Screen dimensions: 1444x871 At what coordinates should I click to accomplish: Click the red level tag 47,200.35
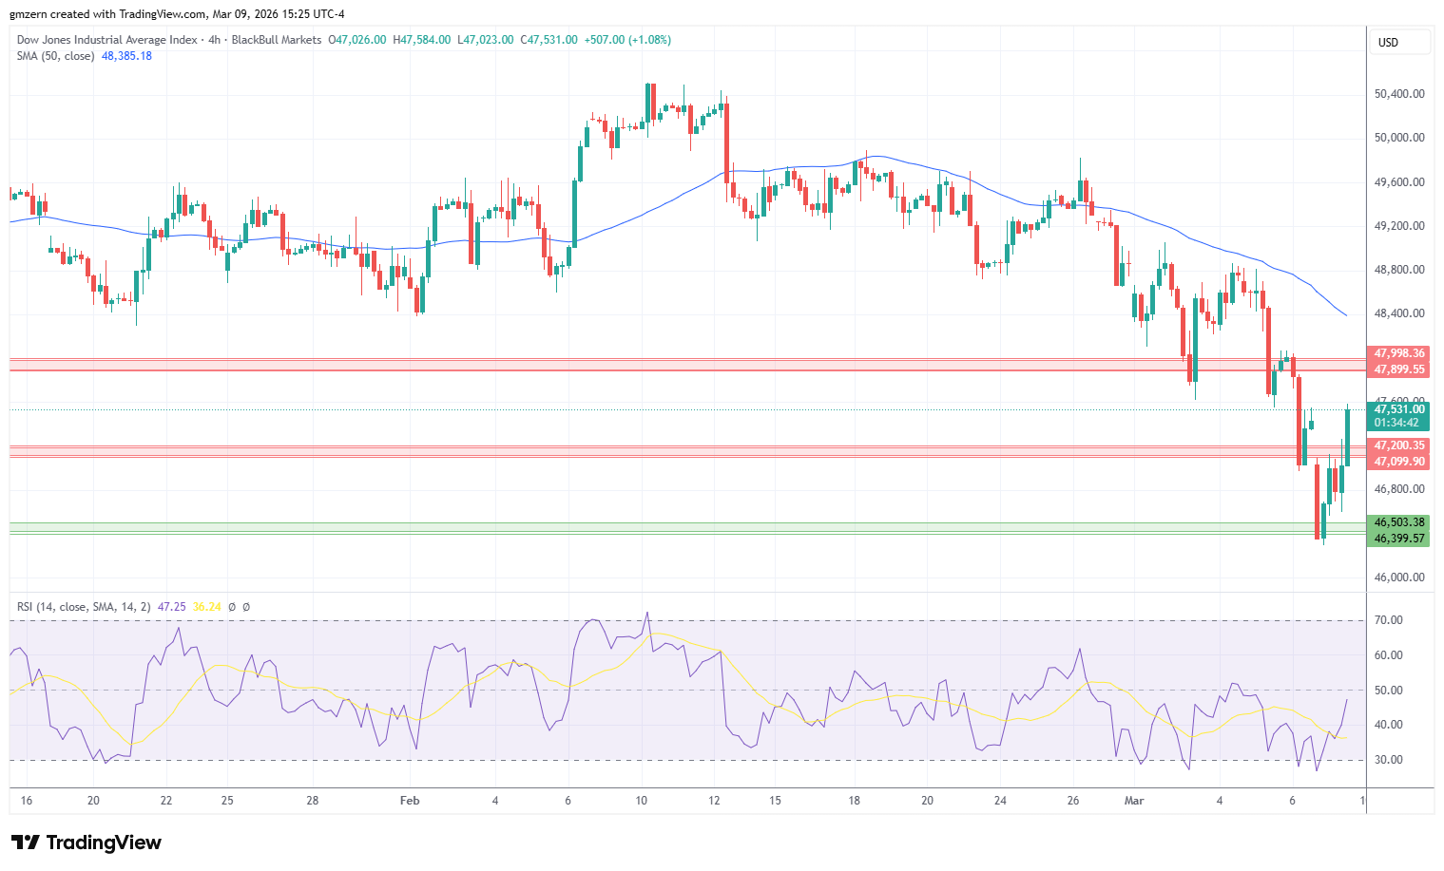click(1398, 445)
